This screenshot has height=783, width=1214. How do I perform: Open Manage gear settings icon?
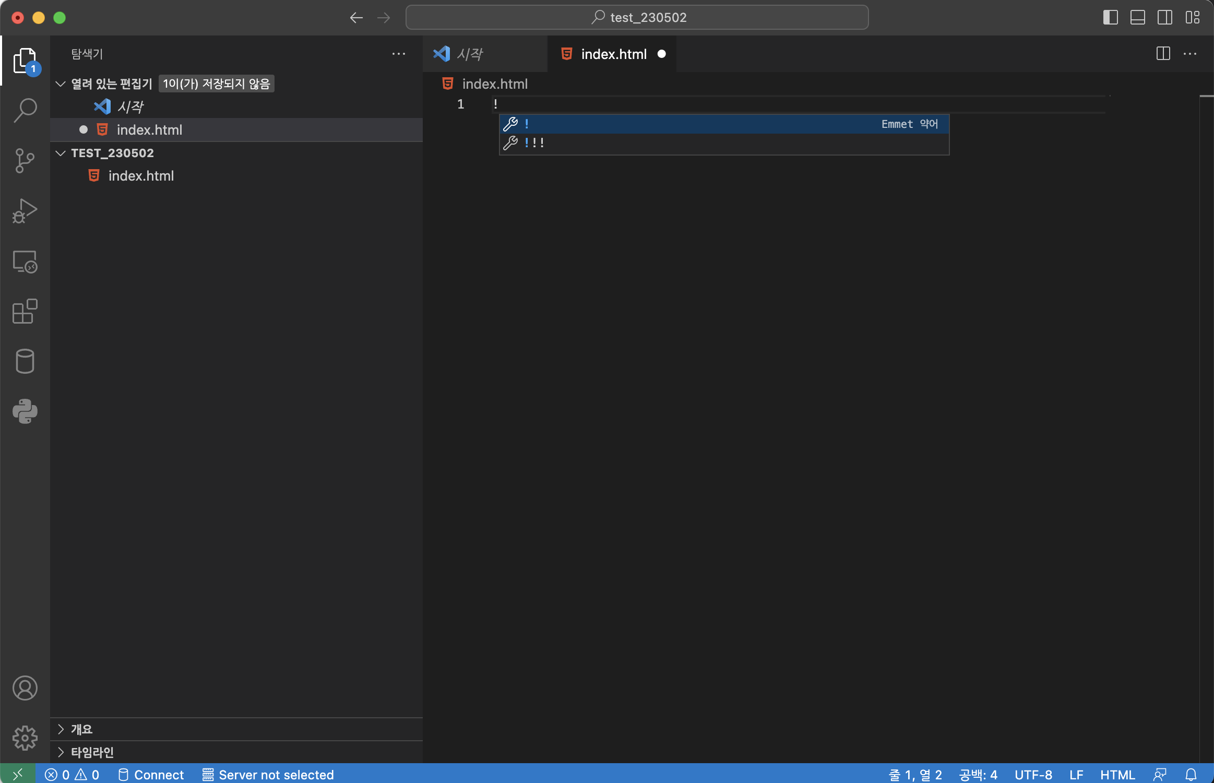click(25, 738)
